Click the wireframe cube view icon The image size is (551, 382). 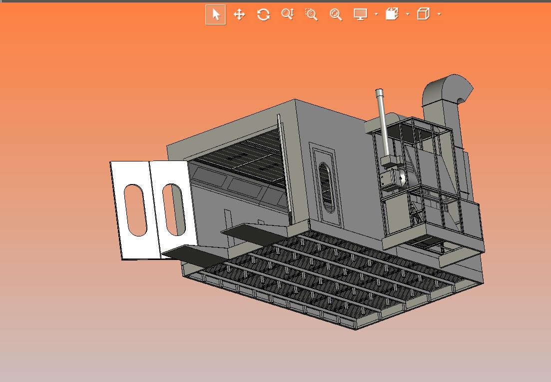[x=424, y=14]
